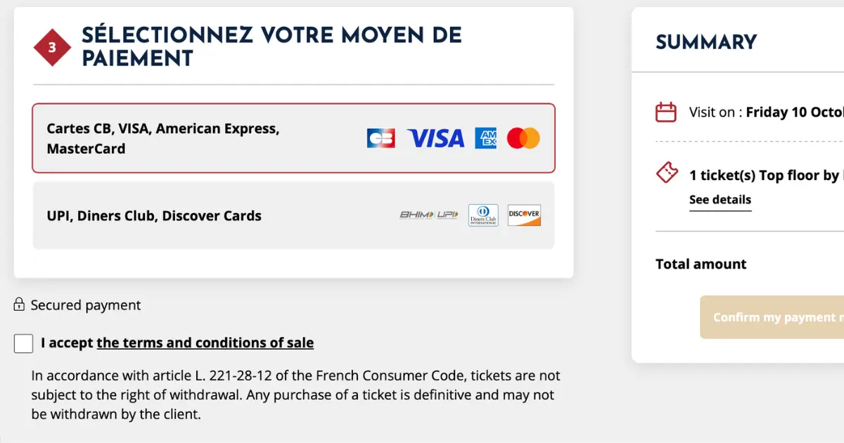Click the red step 3 diamond badge
Image resolution: width=844 pixels, height=443 pixels.
pos(52,48)
